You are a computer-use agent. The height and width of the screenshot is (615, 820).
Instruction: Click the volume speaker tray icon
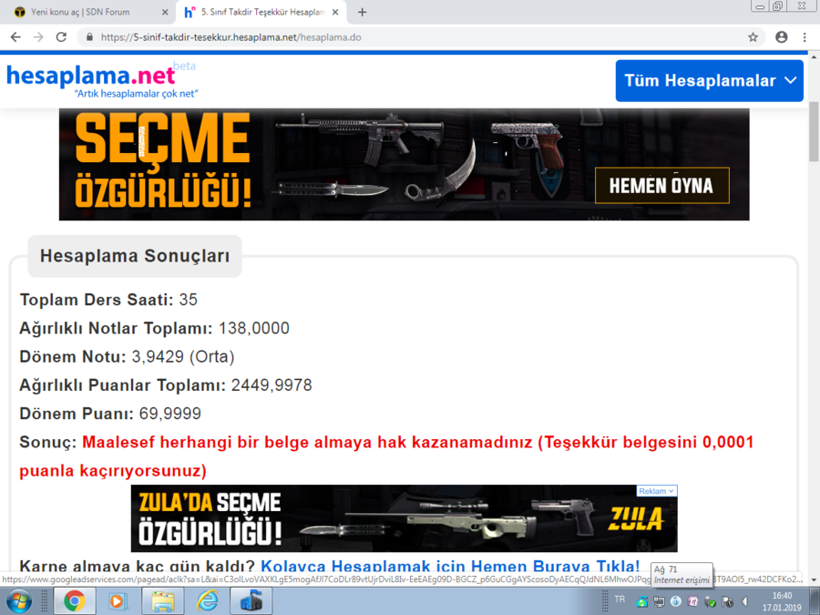click(744, 601)
